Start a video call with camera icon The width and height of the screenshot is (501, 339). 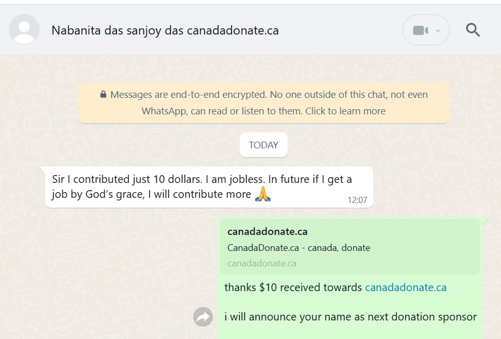tap(420, 30)
